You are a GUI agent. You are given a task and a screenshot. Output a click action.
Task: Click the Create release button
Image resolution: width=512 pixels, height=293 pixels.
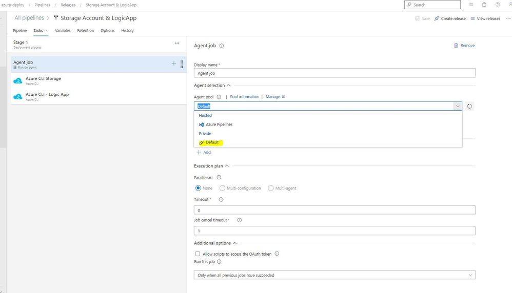click(450, 18)
